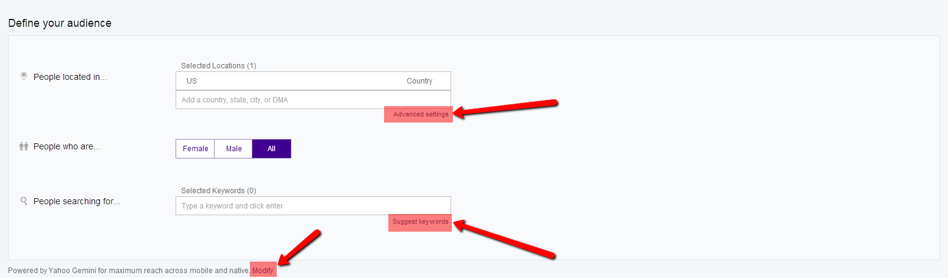Open Advanced settings for locations
948x278 pixels.
(x=421, y=115)
